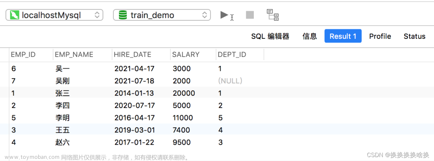Click the DEPT_ID cell in 王五's row
This screenshot has height=161, width=434.
point(220,130)
